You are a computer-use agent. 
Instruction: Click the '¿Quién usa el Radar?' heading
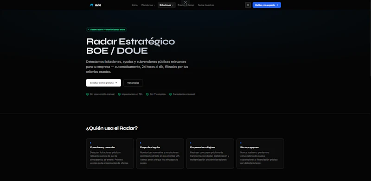112,128
